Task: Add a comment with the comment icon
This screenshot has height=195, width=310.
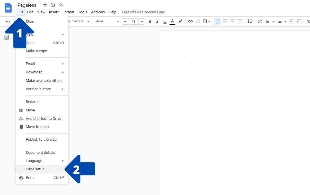Action: pos(198,21)
